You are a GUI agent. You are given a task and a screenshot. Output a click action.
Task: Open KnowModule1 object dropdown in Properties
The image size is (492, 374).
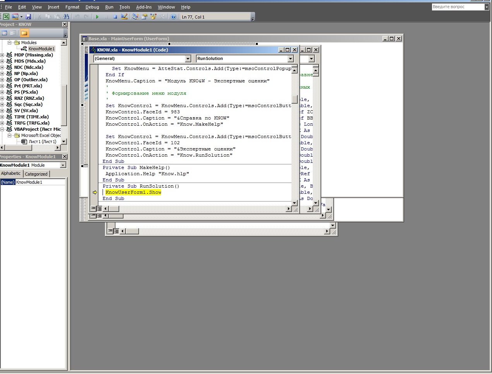[x=63, y=165]
